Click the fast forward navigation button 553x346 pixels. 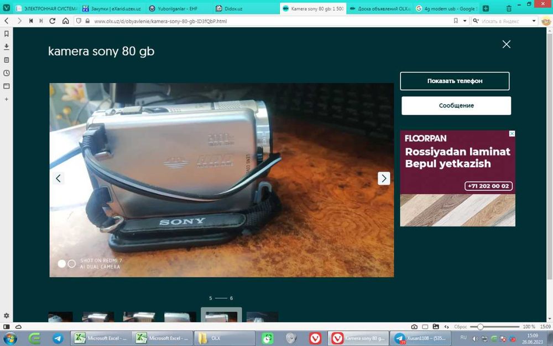[41, 21]
